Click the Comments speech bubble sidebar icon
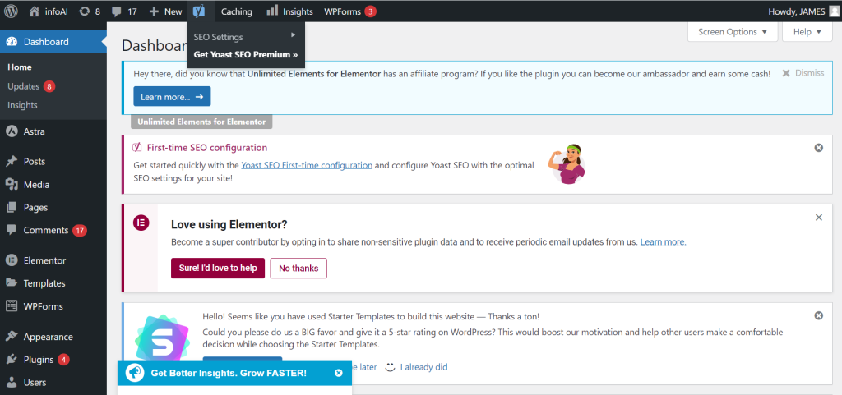 coord(12,230)
